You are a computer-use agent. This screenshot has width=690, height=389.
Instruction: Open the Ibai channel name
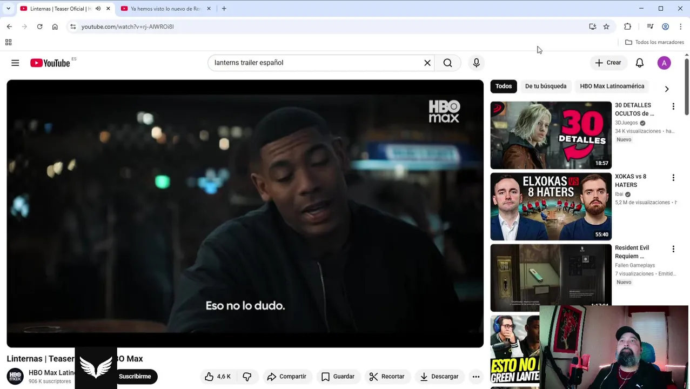click(619, 194)
